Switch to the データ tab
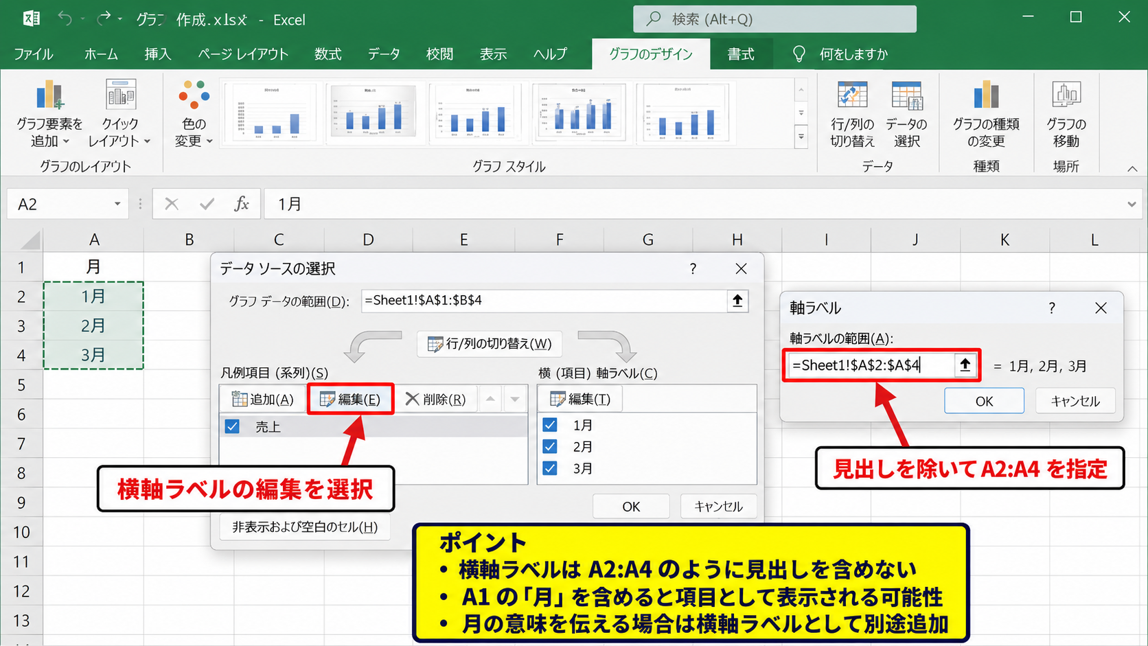The image size is (1148, 646). pyautogui.click(x=383, y=54)
